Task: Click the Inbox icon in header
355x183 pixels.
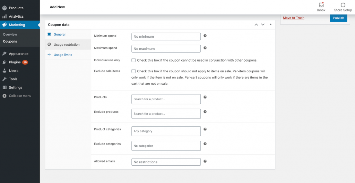Action: (321, 5)
